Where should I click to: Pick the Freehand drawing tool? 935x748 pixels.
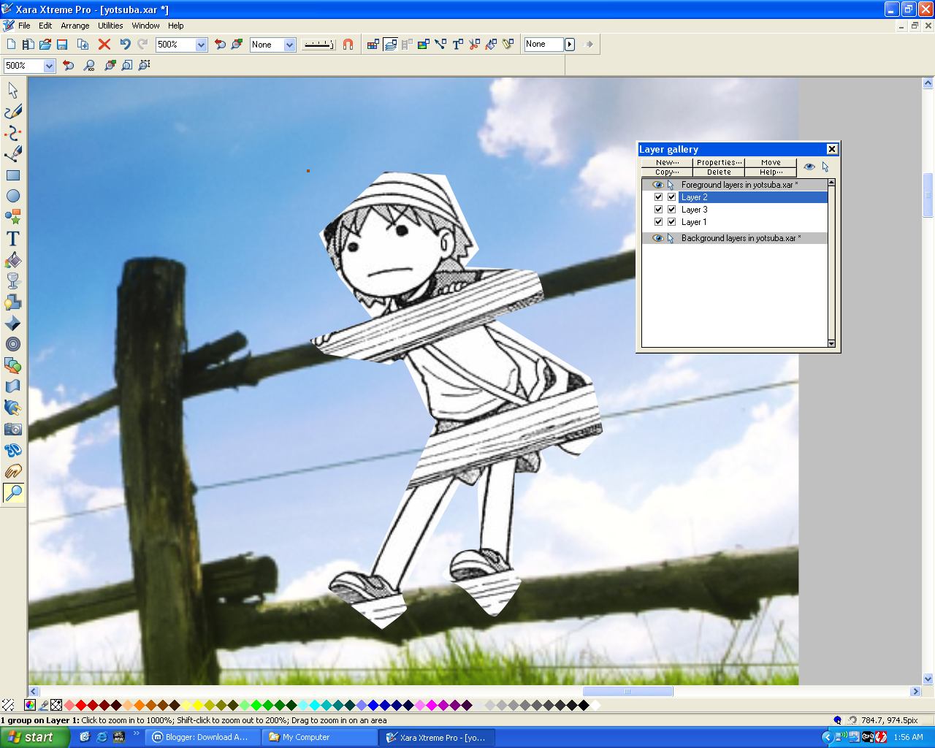point(12,110)
